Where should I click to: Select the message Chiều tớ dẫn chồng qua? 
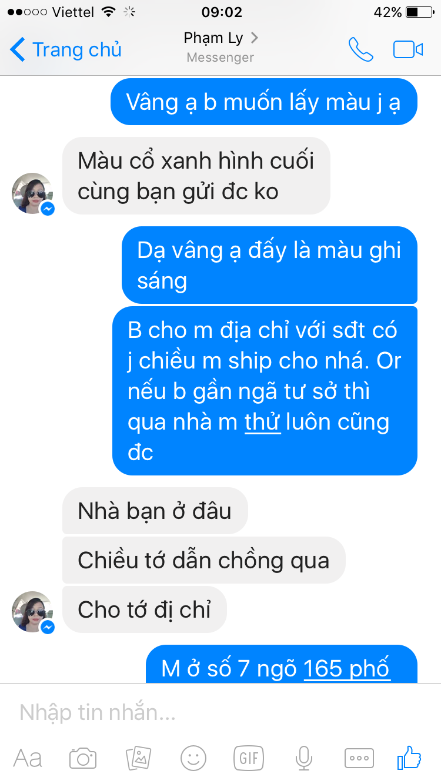203,560
